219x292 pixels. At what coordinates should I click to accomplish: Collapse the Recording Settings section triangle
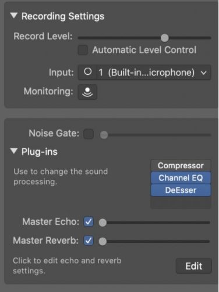(x=14, y=16)
